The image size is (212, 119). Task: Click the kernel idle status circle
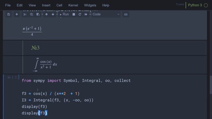(x=206, y=5)
